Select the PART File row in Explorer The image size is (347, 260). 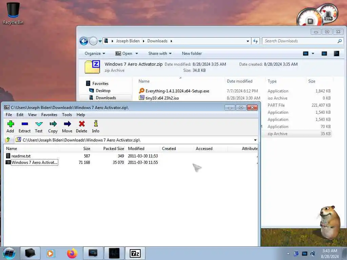[297, 106]
